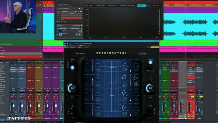Switch to the SONOGRAM tab
Image resolution: width=218 pixels, height=123 pixels.
point(101,5)
